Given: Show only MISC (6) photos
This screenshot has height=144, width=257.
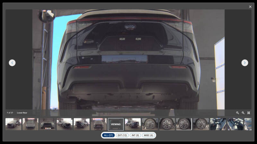Looking at the screenshot, I should coord(148,135).
